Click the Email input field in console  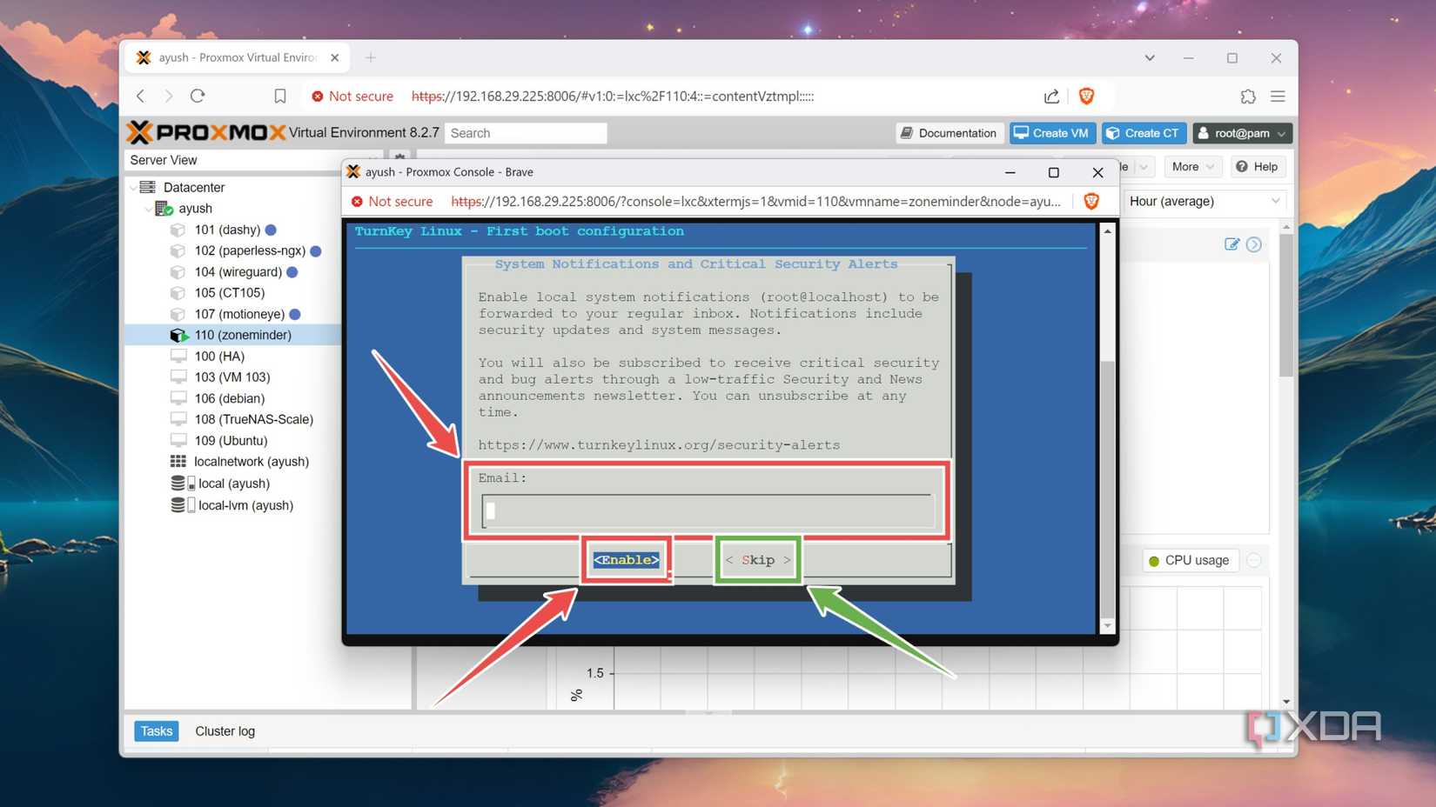pyautogui.click(x=707, y=510)
